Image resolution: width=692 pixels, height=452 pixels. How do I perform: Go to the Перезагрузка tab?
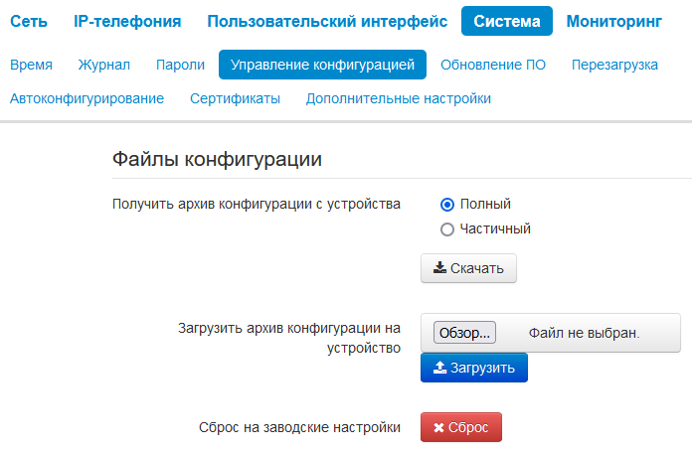(614, 66)
